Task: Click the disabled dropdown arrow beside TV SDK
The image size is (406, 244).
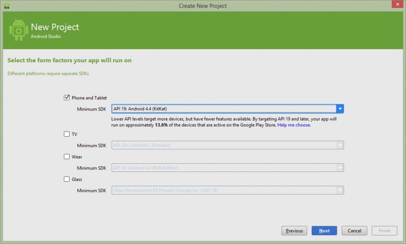Action: [340, 145]
